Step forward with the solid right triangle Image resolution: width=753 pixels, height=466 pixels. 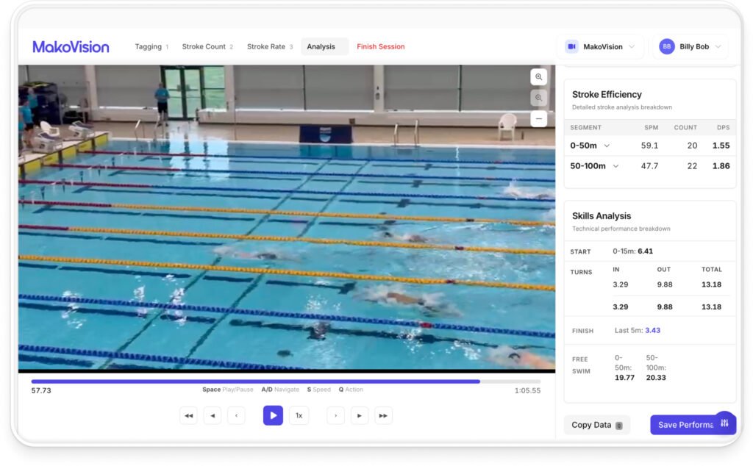359,415
